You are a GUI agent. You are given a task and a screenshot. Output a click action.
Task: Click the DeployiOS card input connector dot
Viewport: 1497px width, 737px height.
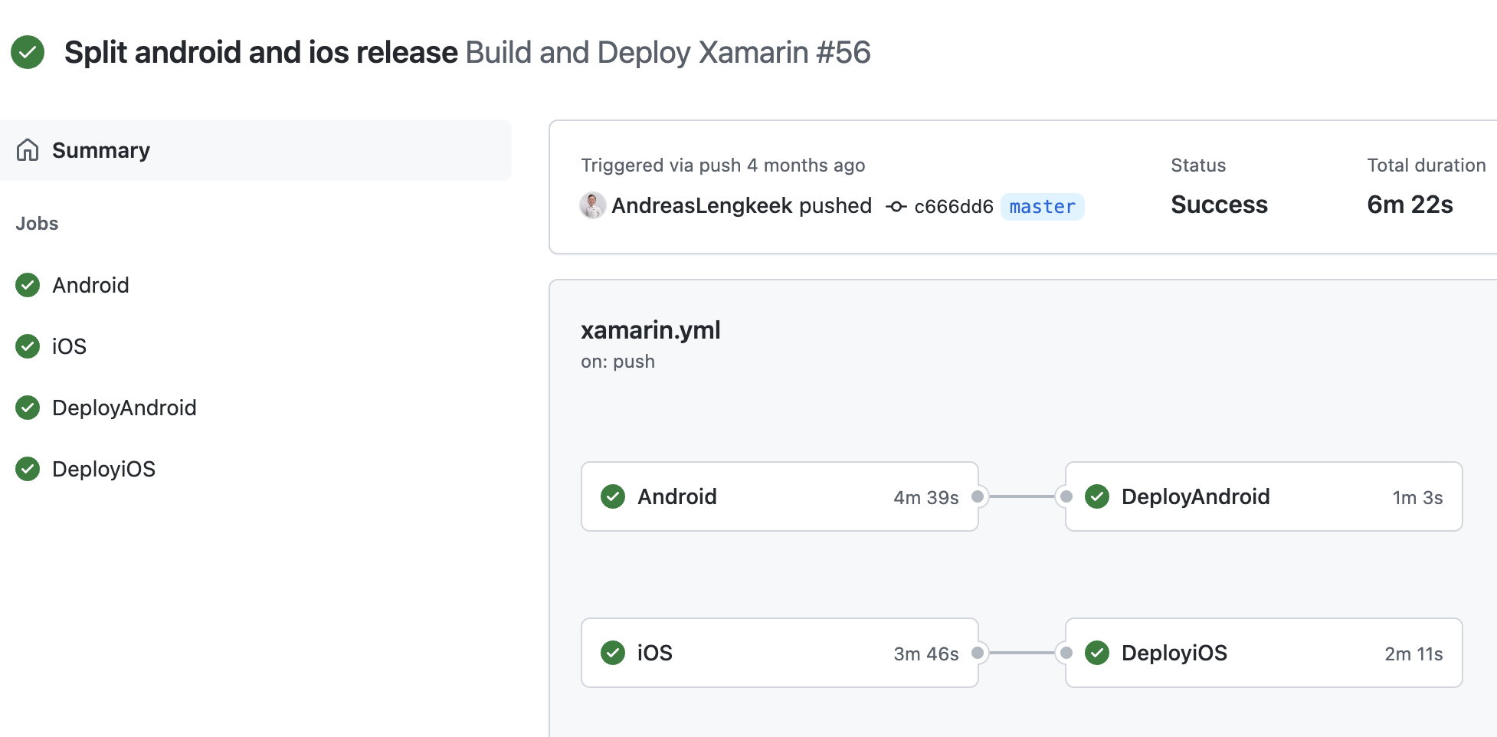(x=1066, y=653)
